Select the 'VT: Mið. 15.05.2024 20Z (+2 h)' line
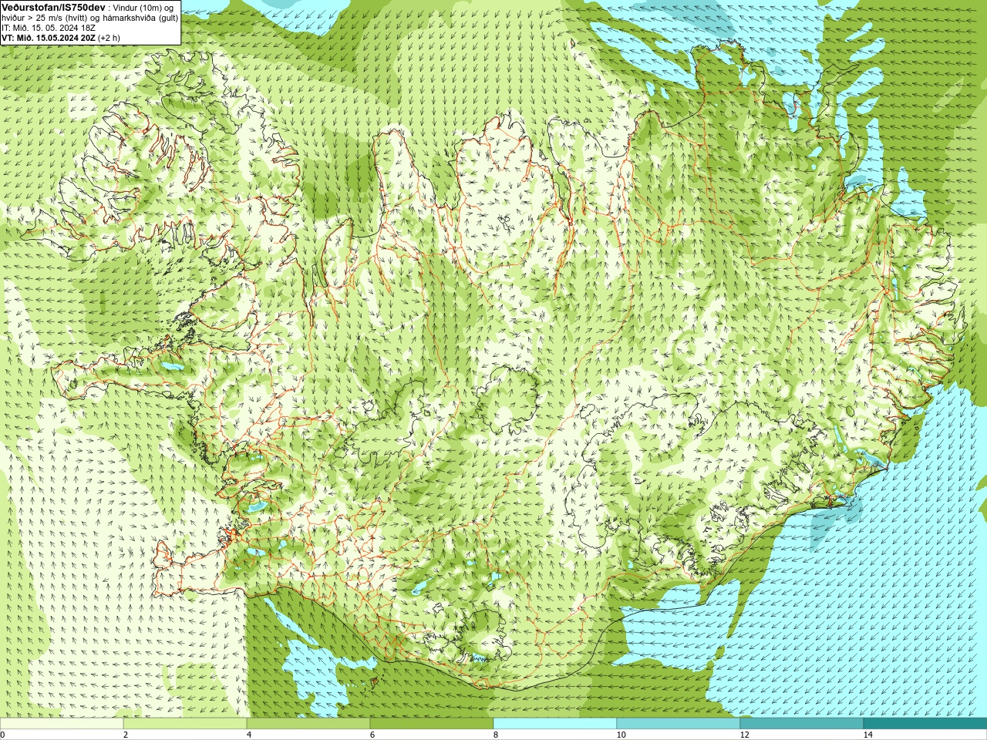The image size is (987, 740). [60, 38]
